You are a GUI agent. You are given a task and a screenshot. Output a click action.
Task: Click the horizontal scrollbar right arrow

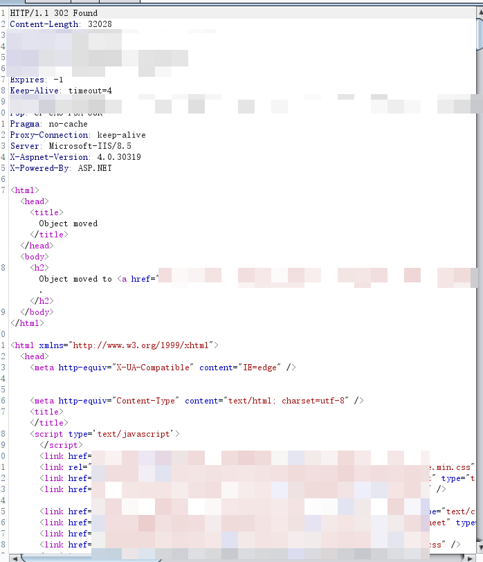click(470, 559)
